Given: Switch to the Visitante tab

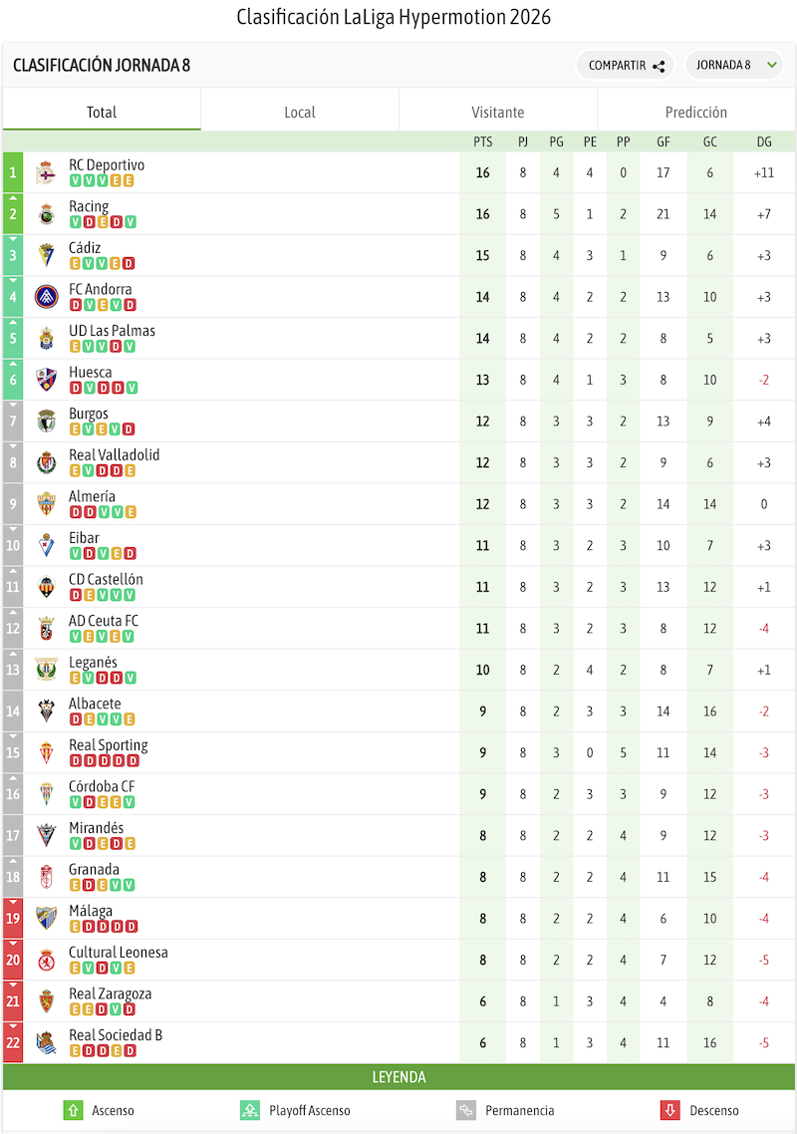Looking at the screenshot, I should click(x=498, y=113).
